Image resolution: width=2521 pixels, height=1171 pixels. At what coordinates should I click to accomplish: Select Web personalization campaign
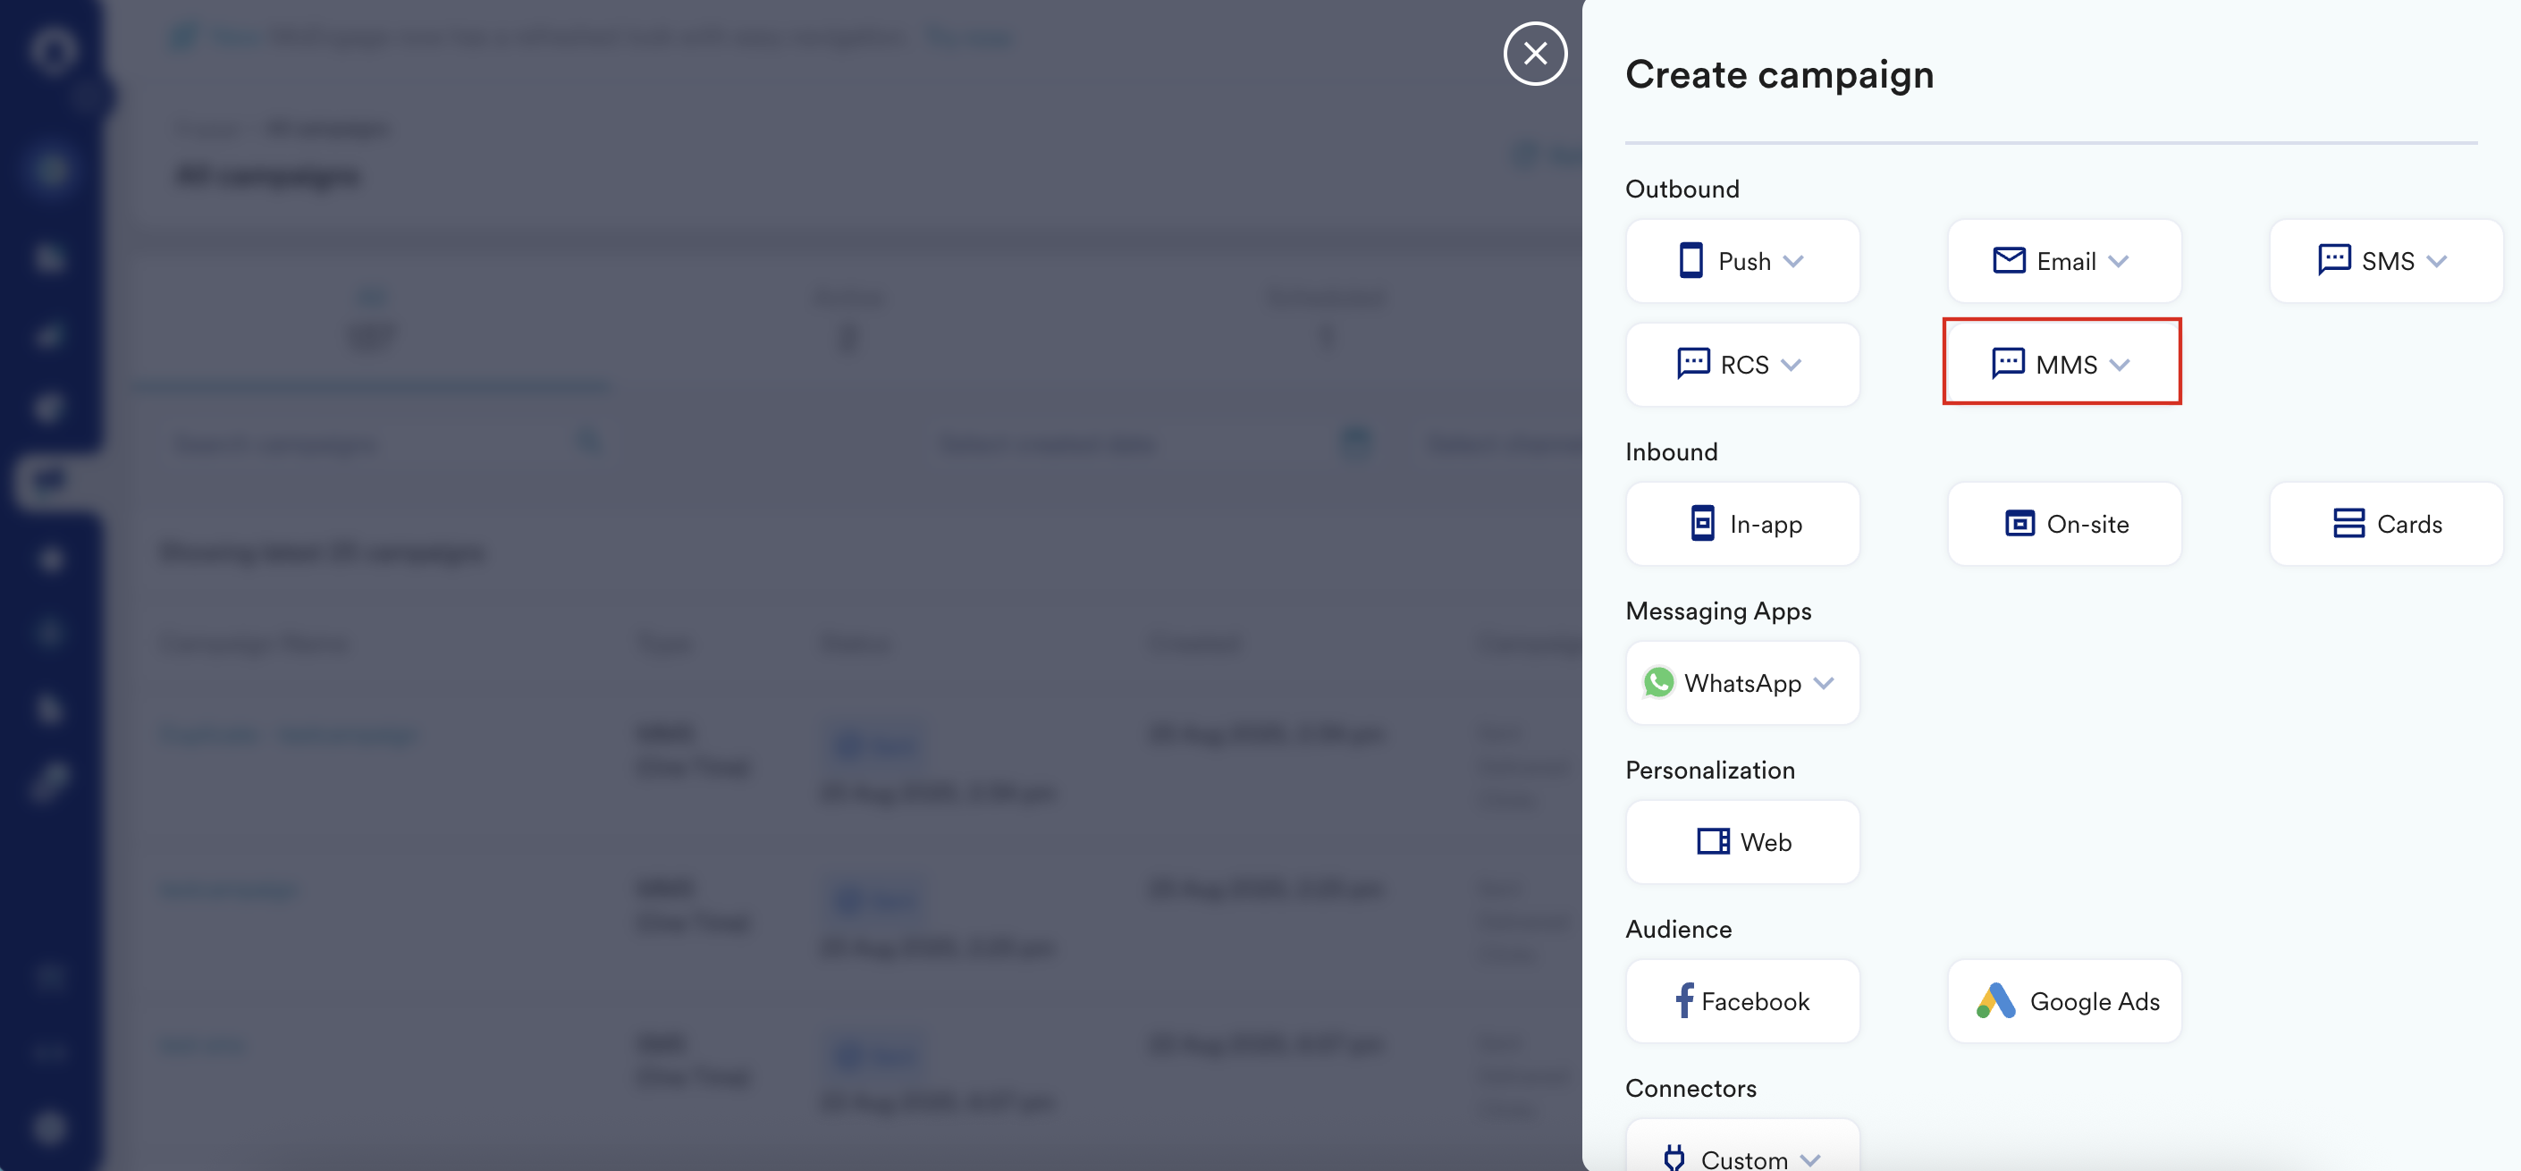[1742, 841]
